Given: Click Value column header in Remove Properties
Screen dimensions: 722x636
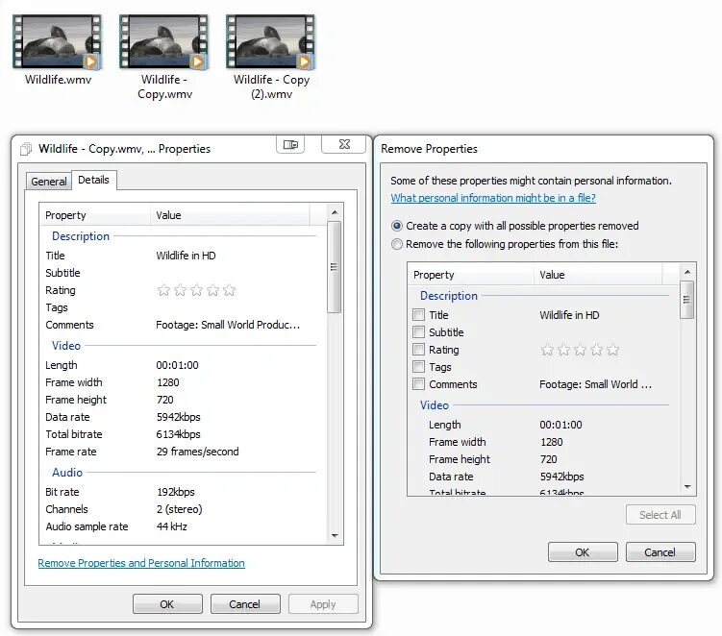Looking at the screenshot, I should click(599, 275).
